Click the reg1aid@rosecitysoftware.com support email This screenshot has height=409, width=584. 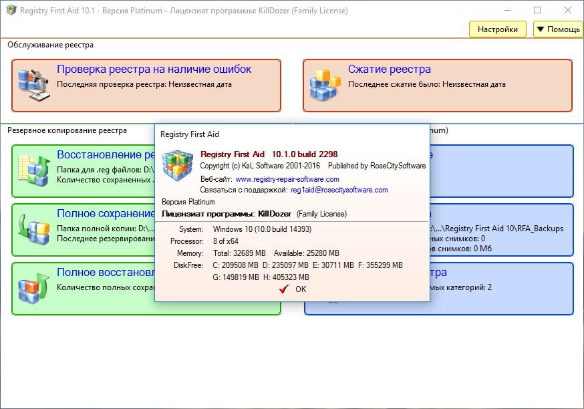(x=339, y=190)
